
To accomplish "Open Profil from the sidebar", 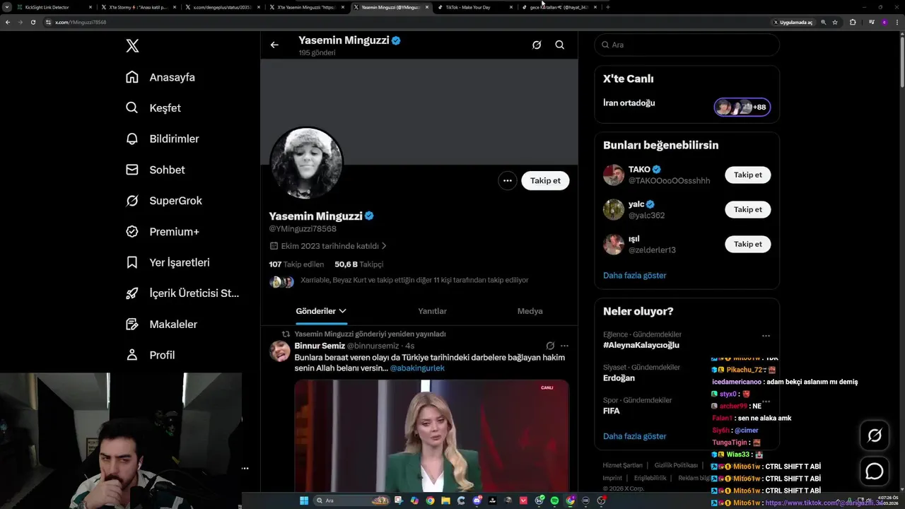I will 150,355.
